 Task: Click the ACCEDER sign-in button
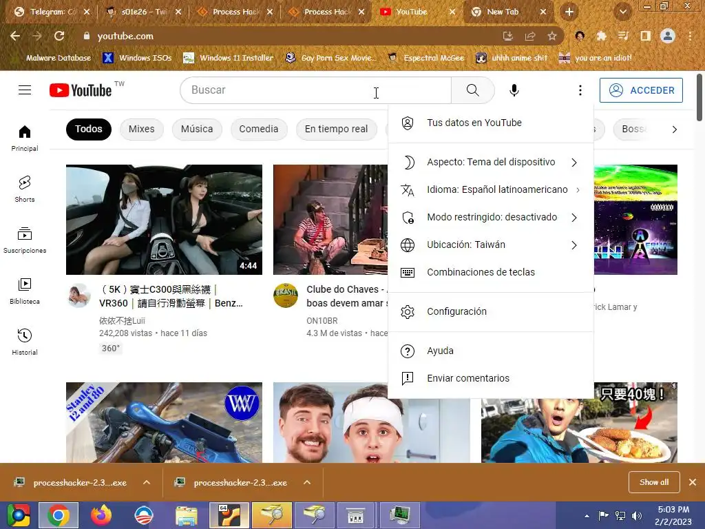(x=641, y=90)
